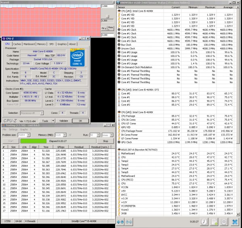Click the Maximum column header in HWiNFO

pos(208,7)
